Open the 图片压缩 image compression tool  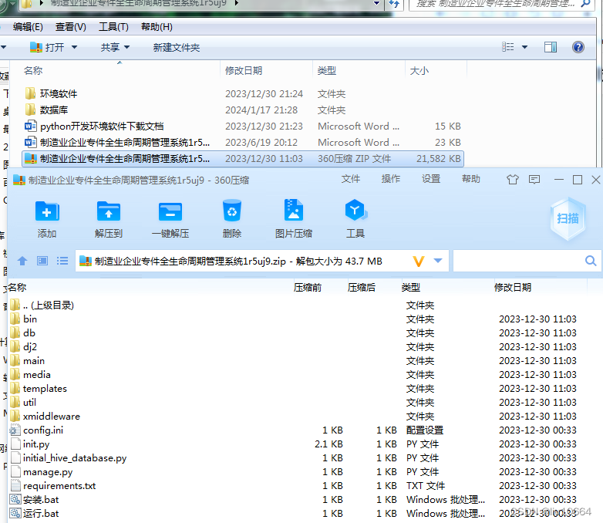(x=294, y=210)
